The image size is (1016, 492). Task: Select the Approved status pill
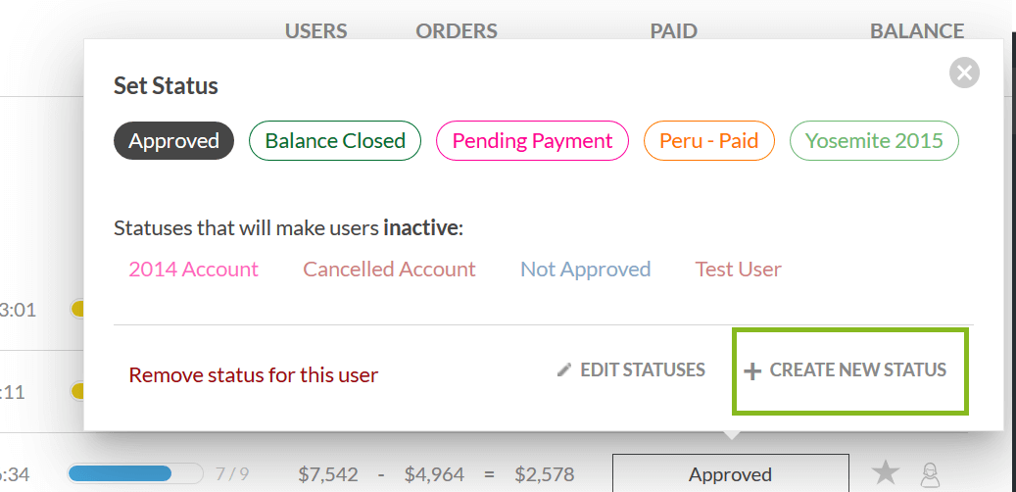point(174,141)
